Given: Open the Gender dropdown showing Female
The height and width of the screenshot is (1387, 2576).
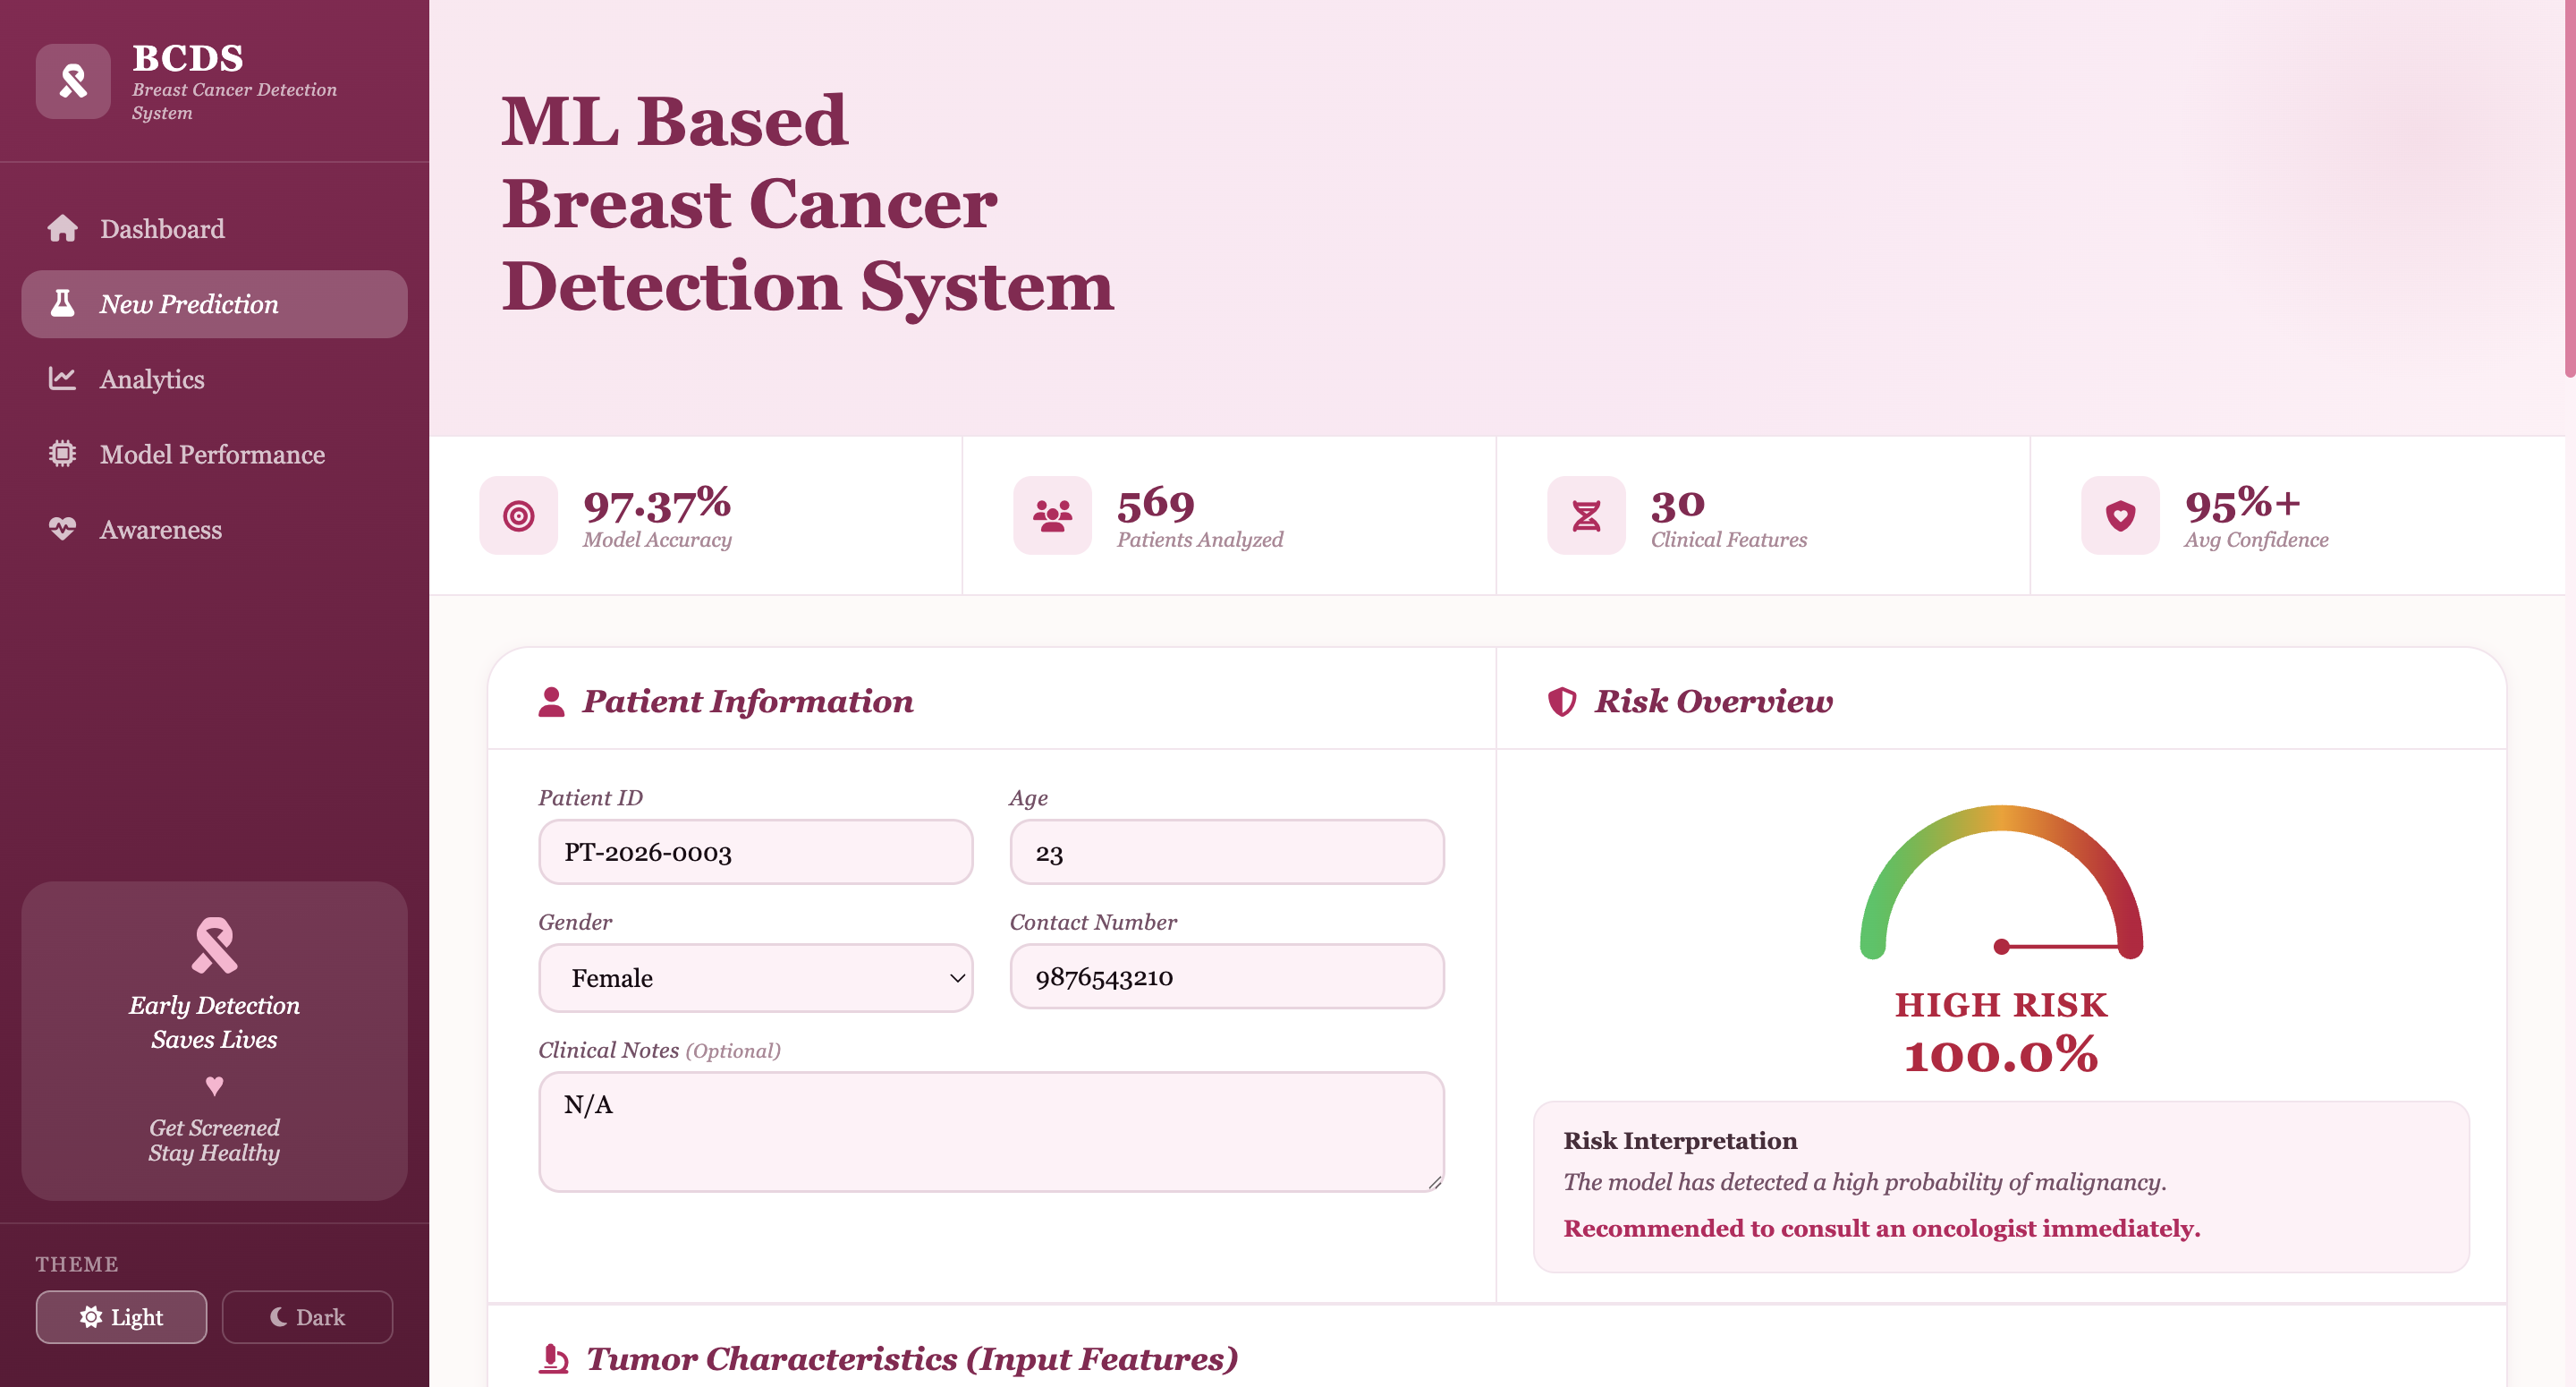Looking at the screenshot, I should [x=755, y=978].
